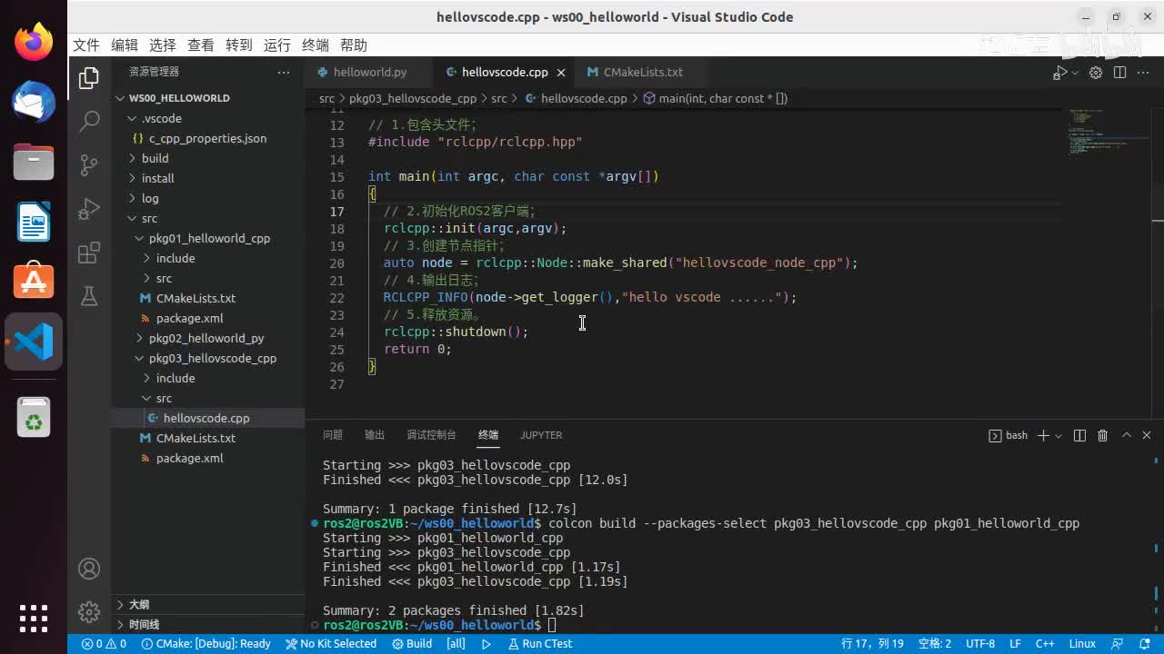
Task: Close the terminal panel
Action: click(x=1147, y=435)
